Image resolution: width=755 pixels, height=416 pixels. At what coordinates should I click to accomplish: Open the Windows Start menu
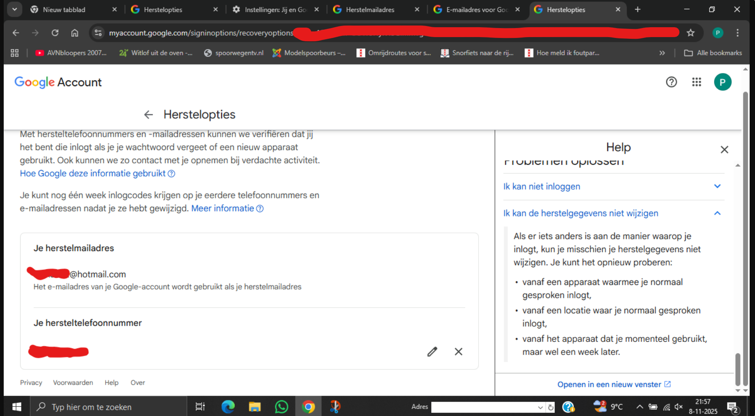pos(17,407)
